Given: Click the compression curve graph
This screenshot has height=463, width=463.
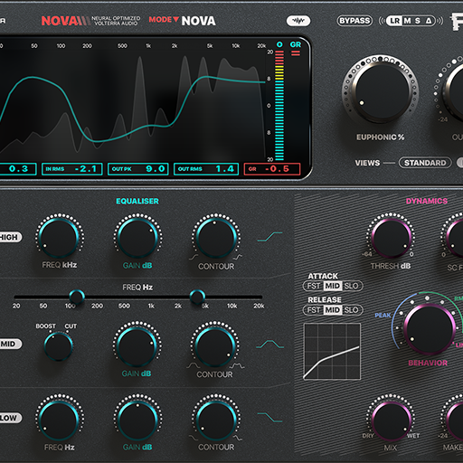Looking at the screenshot, I should (x=332, y=351).
